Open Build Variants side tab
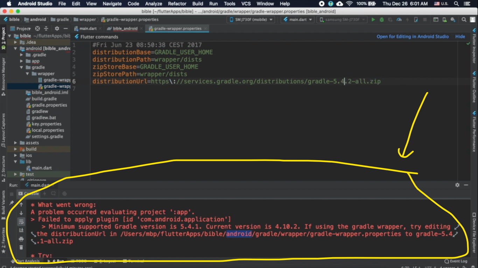Screen dimensions: 478x268 pyautogui.click(x=3, y=205)
